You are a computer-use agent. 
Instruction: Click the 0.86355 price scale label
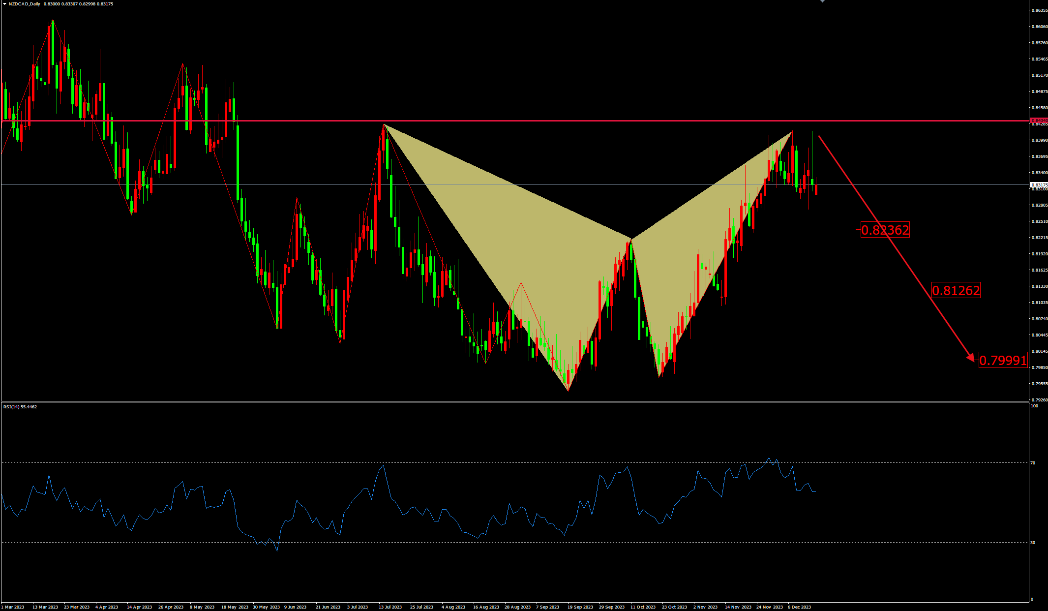click(1039, 10)
